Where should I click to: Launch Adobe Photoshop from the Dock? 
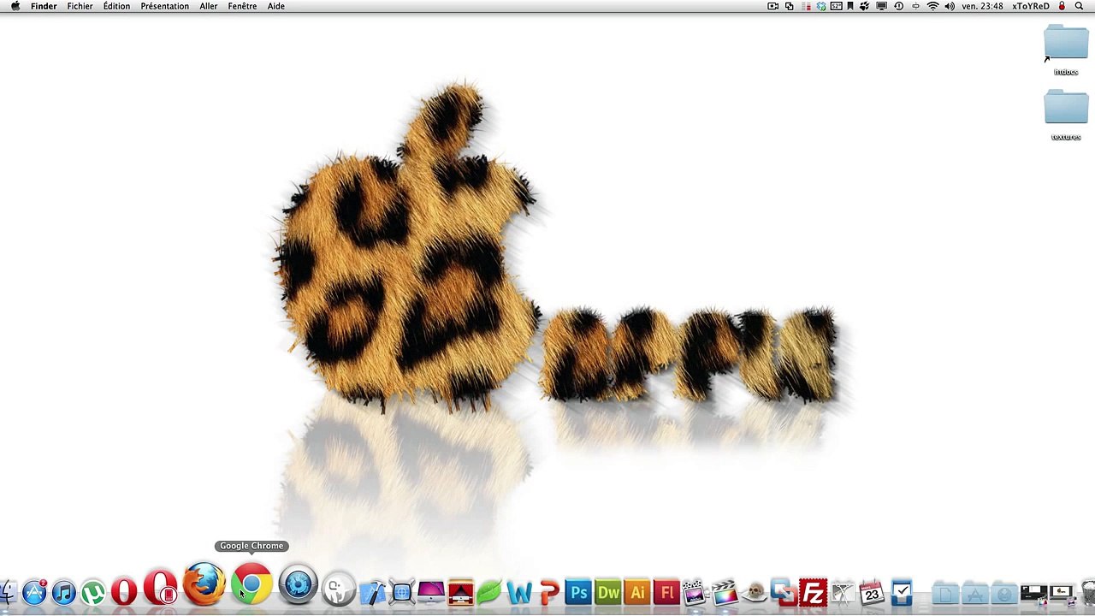coord(578,592)
